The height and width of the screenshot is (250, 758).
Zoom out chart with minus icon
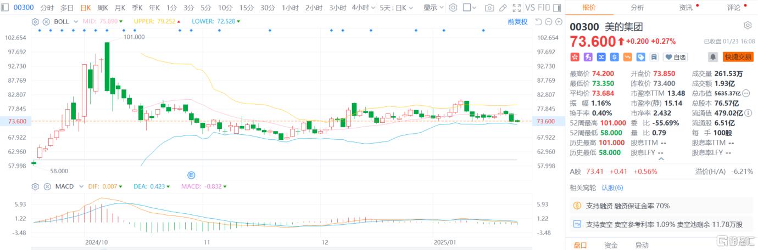(x=549, y=22)
